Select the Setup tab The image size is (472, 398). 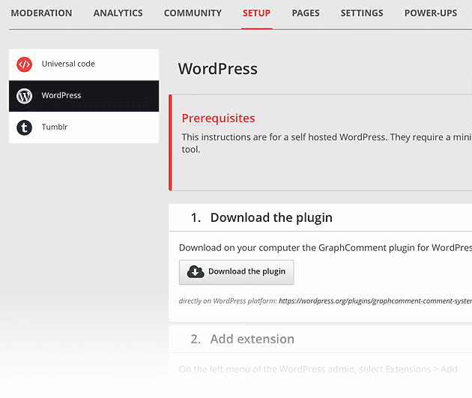click(256, 13)
